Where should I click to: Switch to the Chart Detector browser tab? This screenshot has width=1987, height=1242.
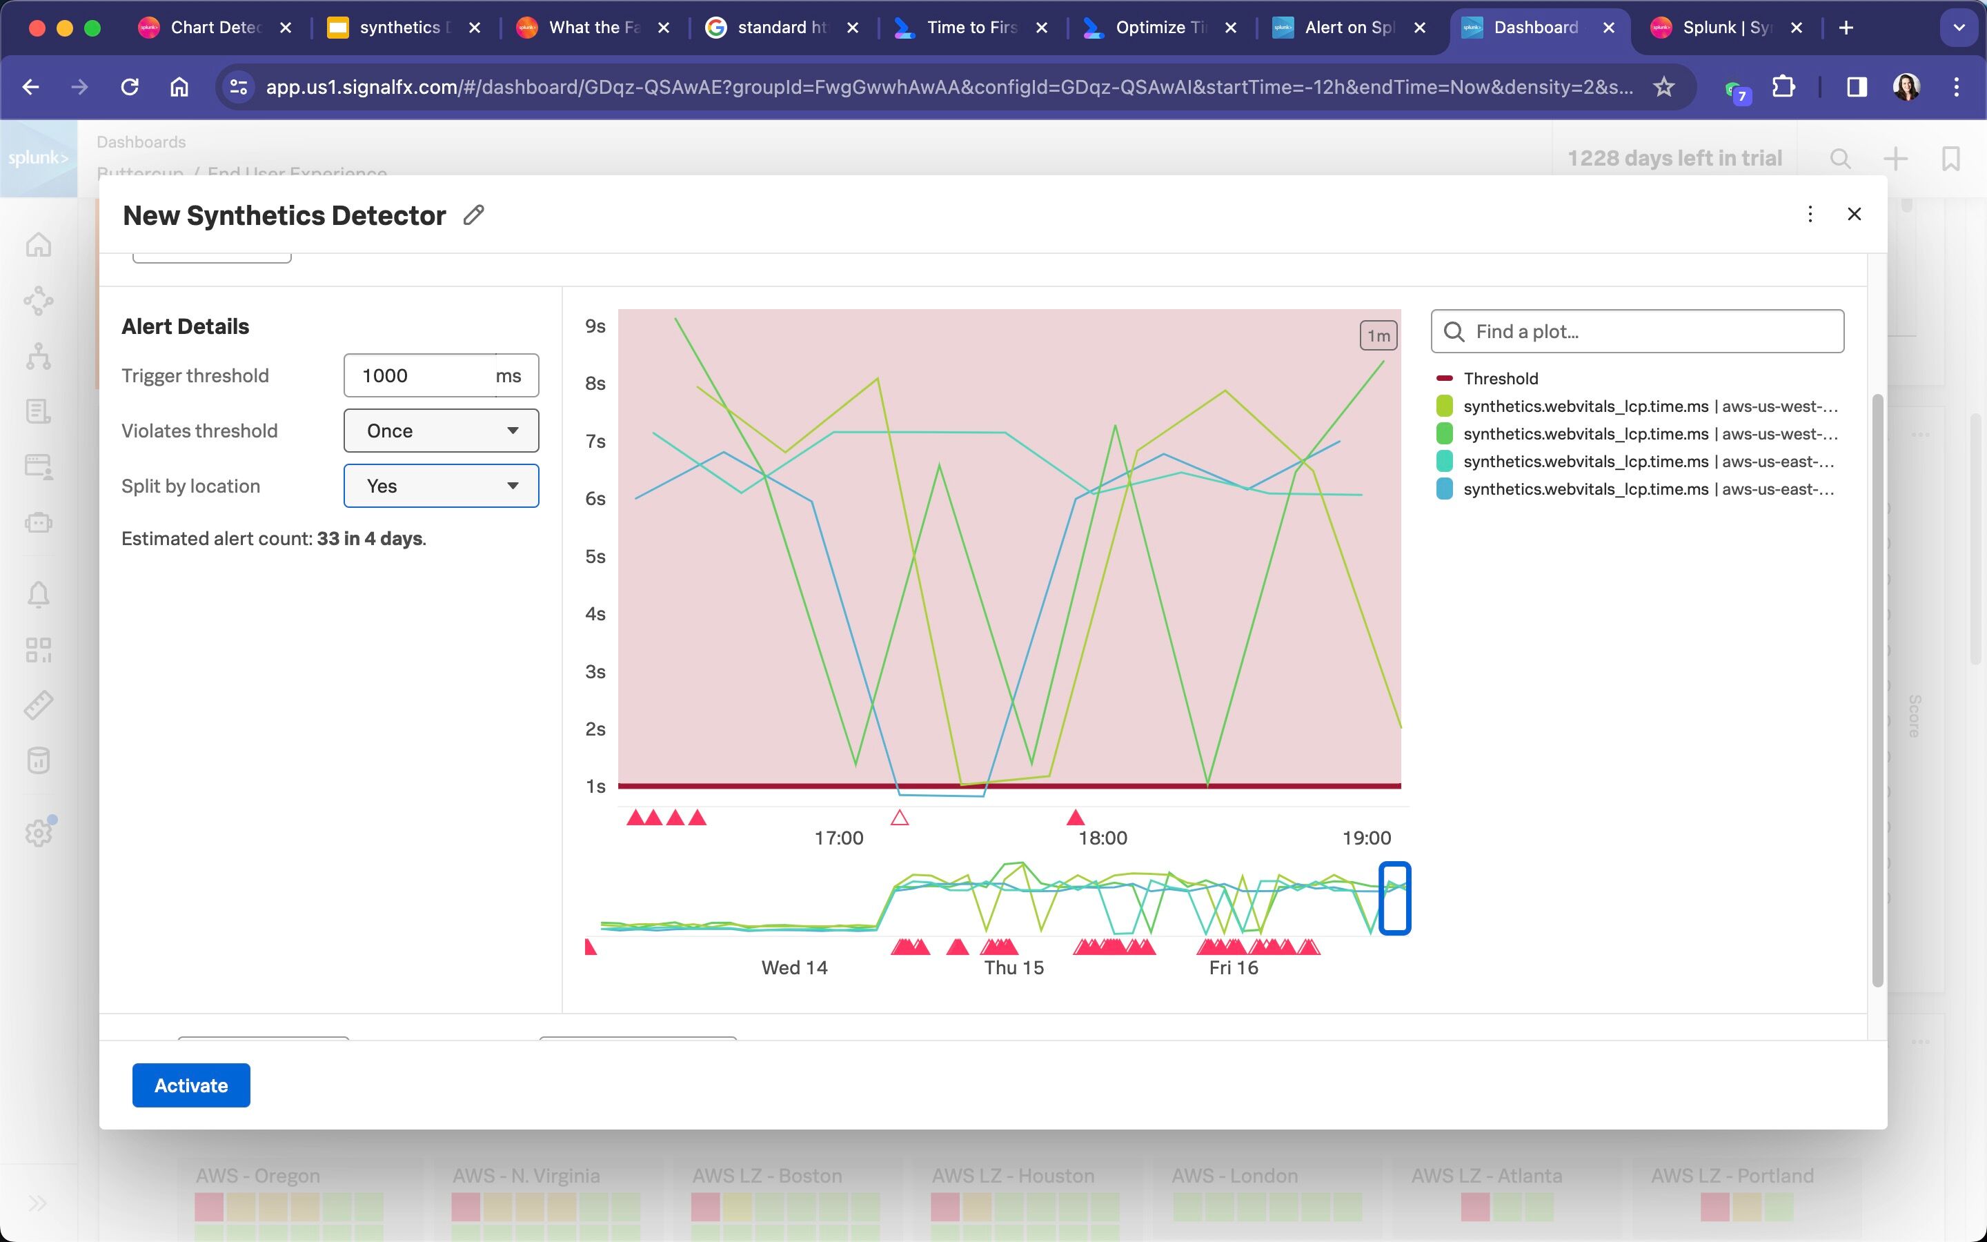[215, 28]
